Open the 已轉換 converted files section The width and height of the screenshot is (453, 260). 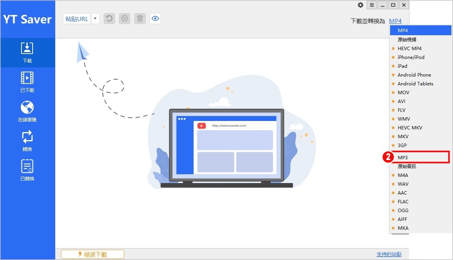(x=28, y=170)
